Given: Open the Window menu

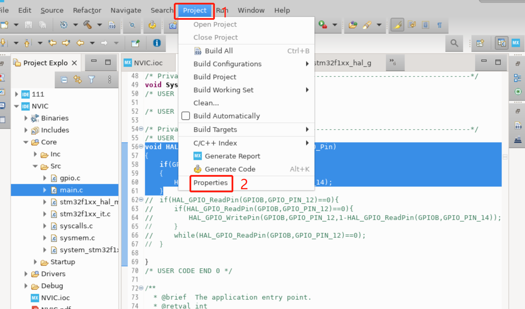Looking at the screenshot, I should [x=251, y=10].
